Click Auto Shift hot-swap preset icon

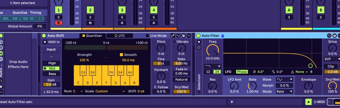coord(178,36)
